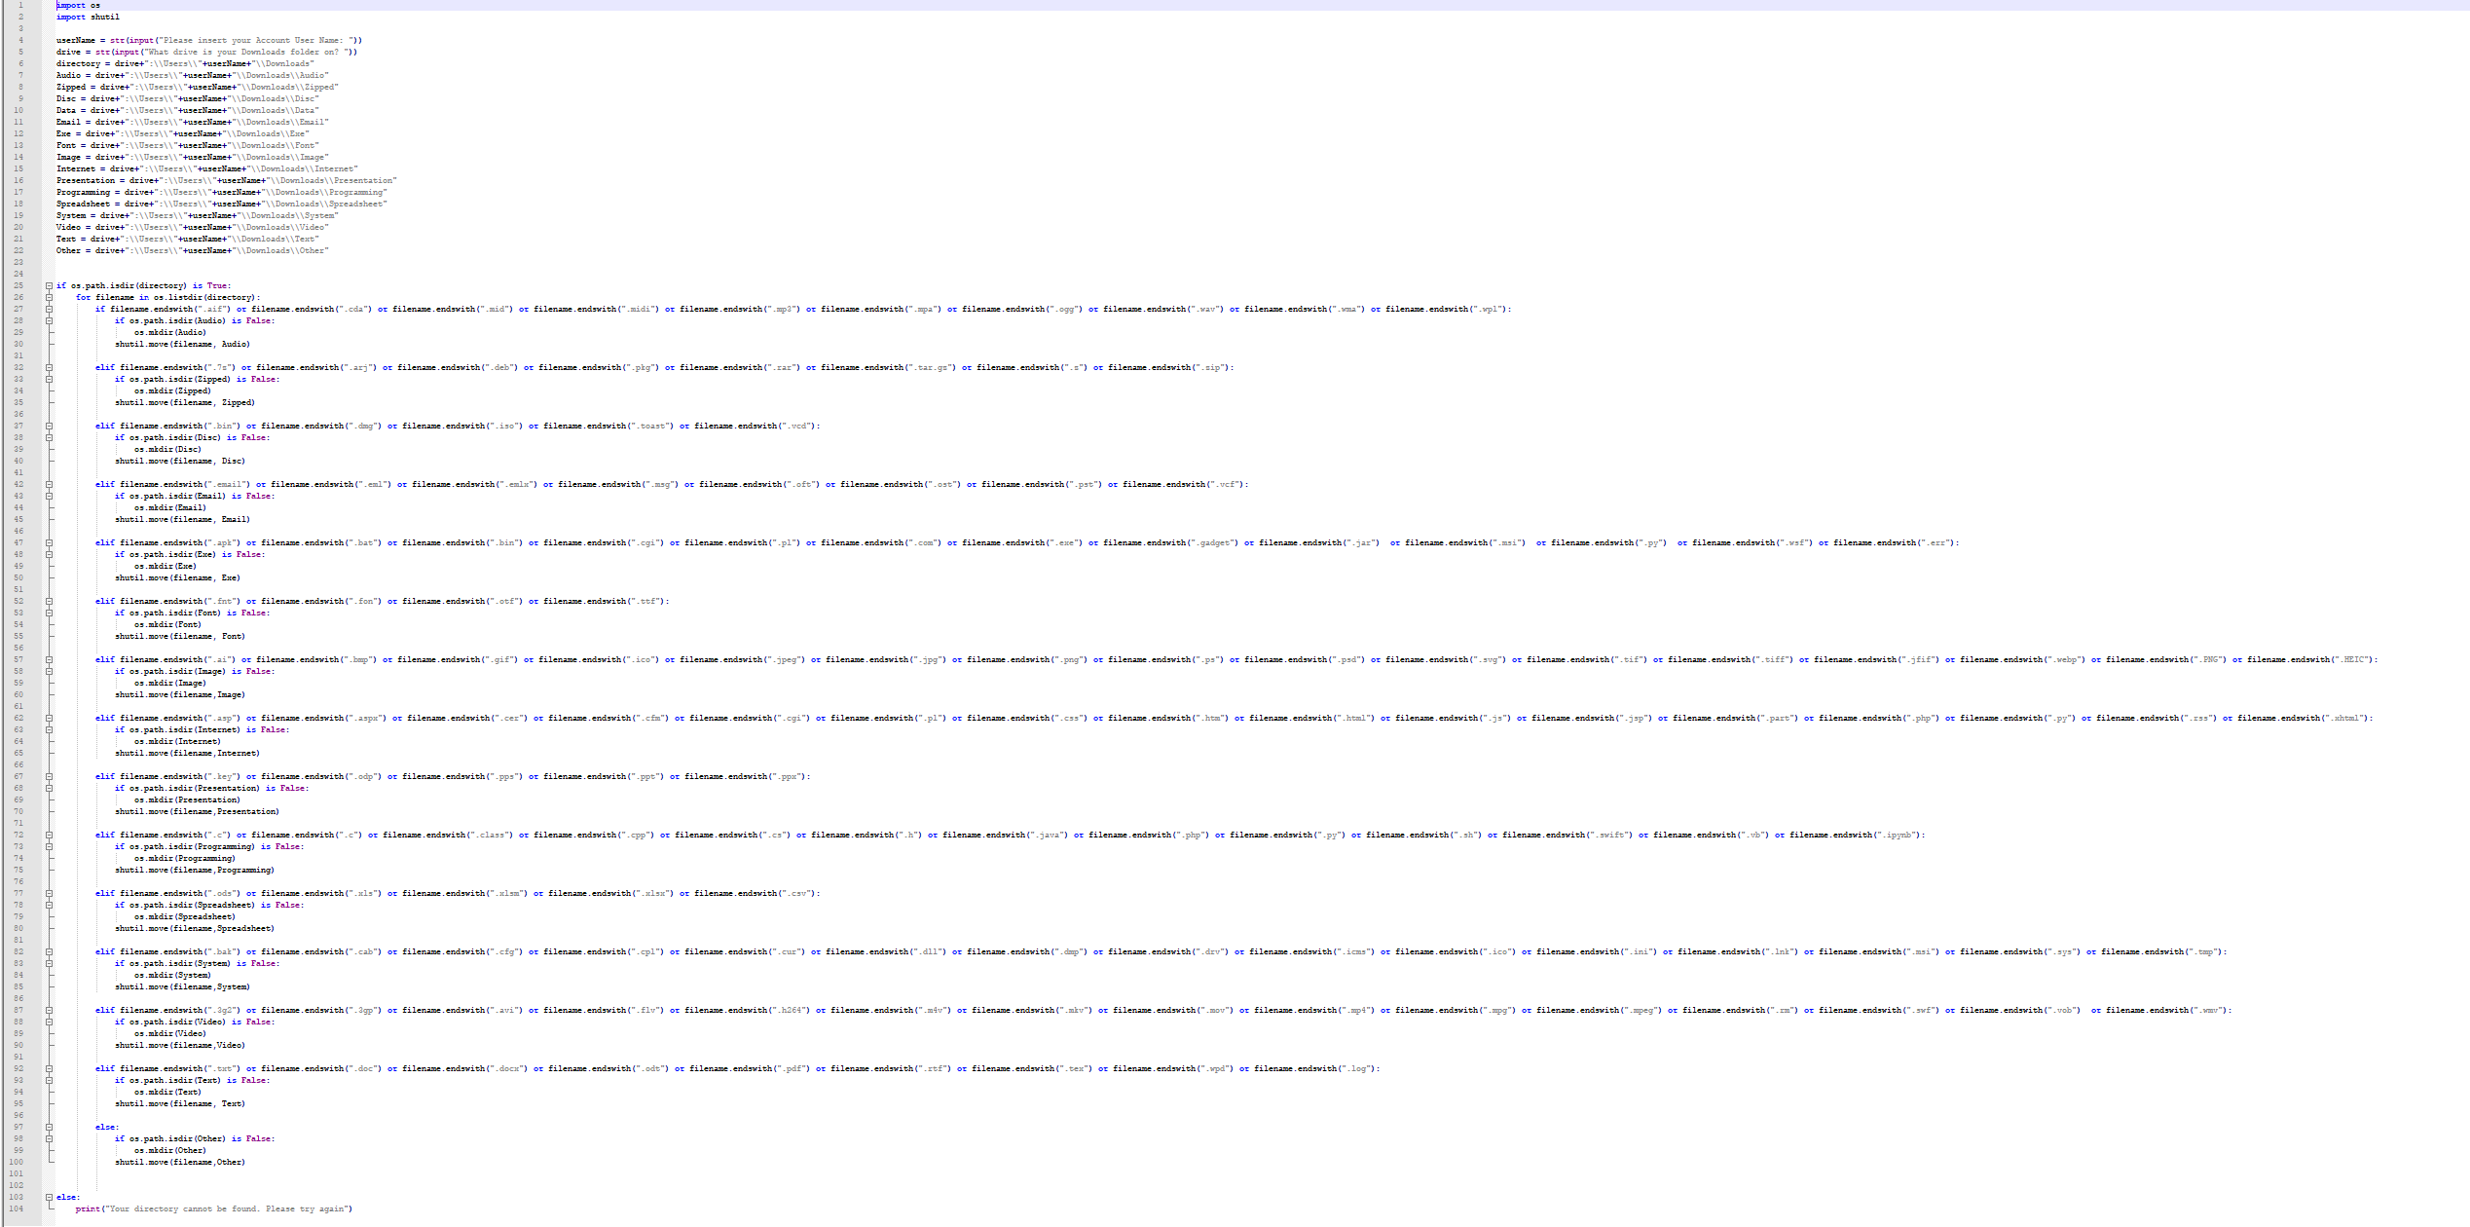Click 'os.mkdir(Video)' on line 89
Viewport: 2470px width, 1227px height.
click(x=169, y=1033)
